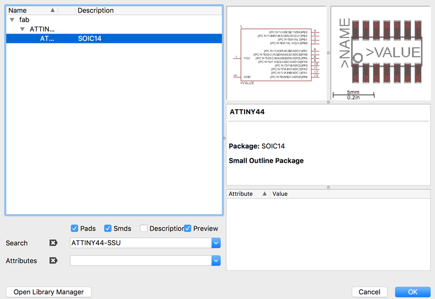
Task: Click the Attribute column sort arrow
Action: (x=265, y=194)
